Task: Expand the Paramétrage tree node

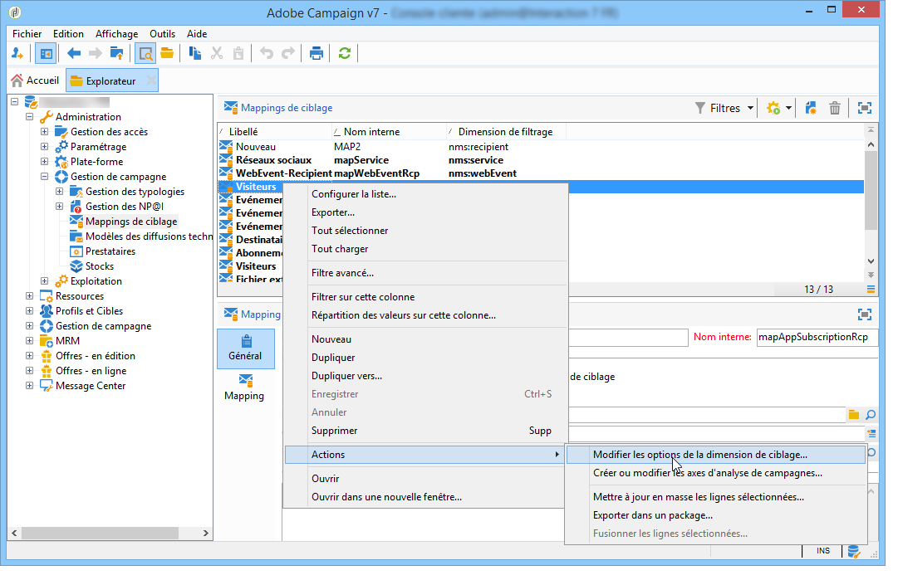Action: coord(44,146)
